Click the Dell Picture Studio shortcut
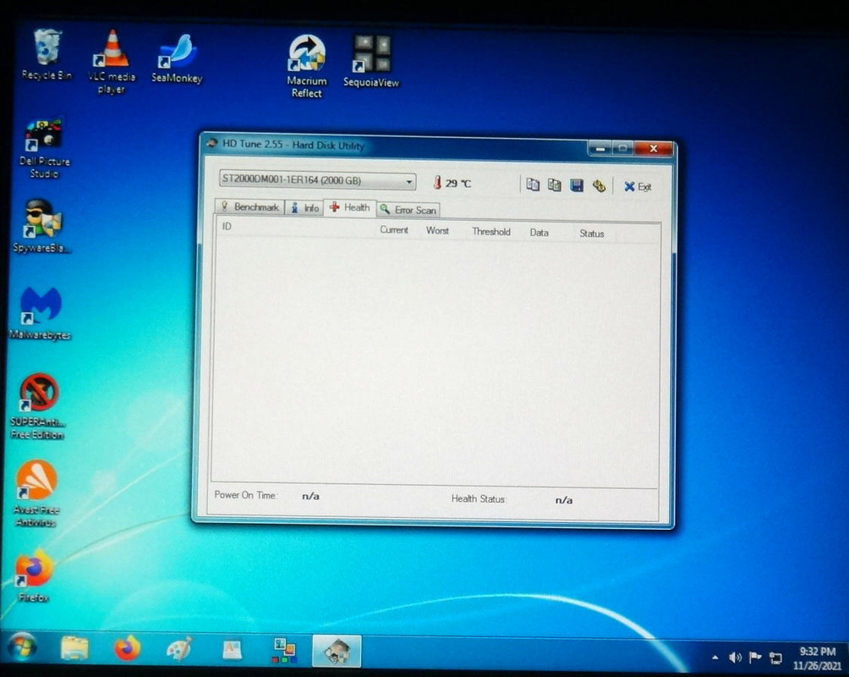Viewport: 849px width, 677px height. point(45,148)
